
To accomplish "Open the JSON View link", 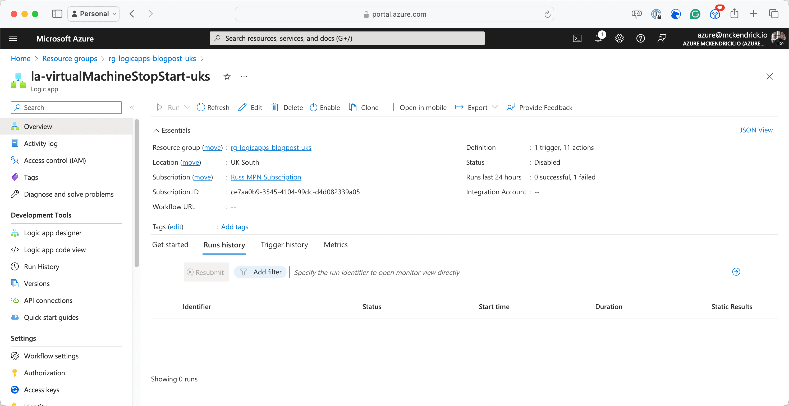I will (x=756, y=130).
